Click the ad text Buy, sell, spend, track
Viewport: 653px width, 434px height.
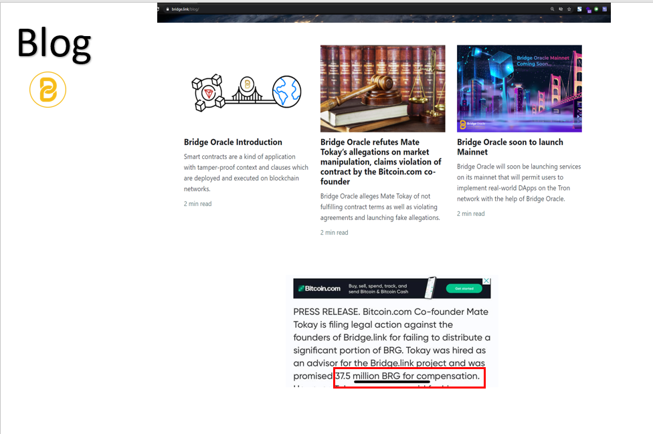pos(378,289)
